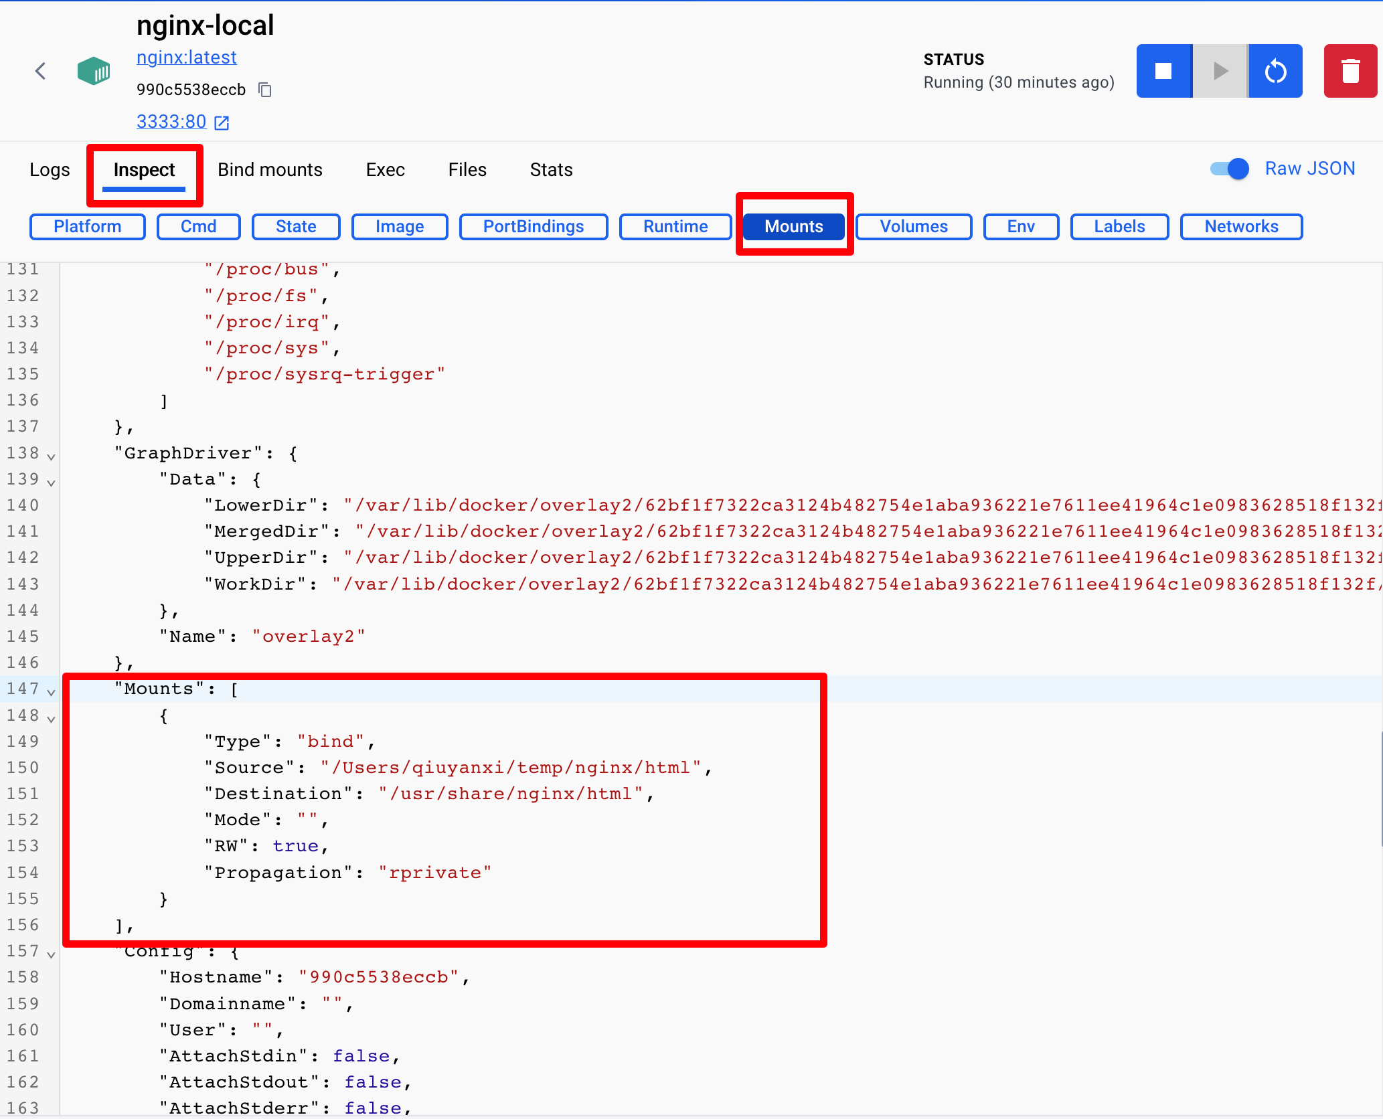Stop the nginx-local container
The width and height of the screenshot is (1383, 1119).
point(1164,71)
